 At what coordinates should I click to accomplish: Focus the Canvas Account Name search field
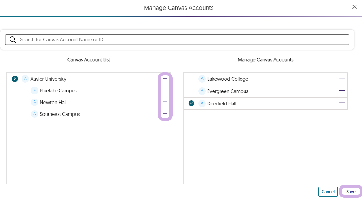point(181,39)
